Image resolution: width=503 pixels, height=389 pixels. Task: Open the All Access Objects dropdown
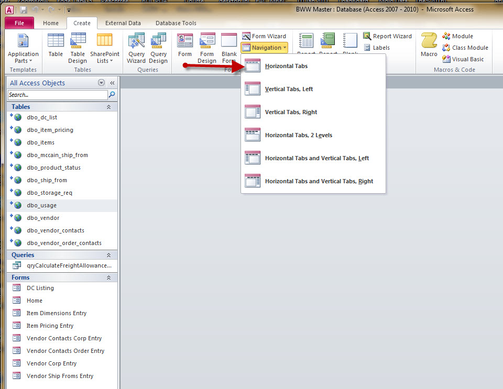click(x=101, y=83)
